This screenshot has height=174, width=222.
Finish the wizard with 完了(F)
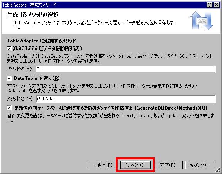(167, 165)
